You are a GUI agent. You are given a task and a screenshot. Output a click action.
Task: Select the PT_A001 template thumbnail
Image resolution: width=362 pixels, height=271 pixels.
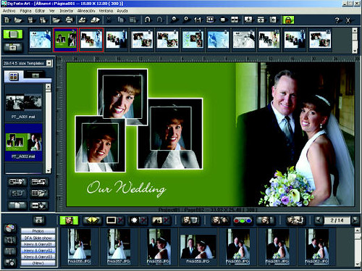[24, 103]
